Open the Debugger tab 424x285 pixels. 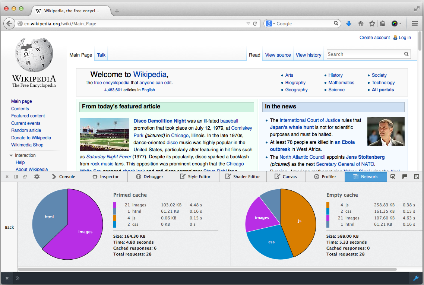(x=150, y=177)
